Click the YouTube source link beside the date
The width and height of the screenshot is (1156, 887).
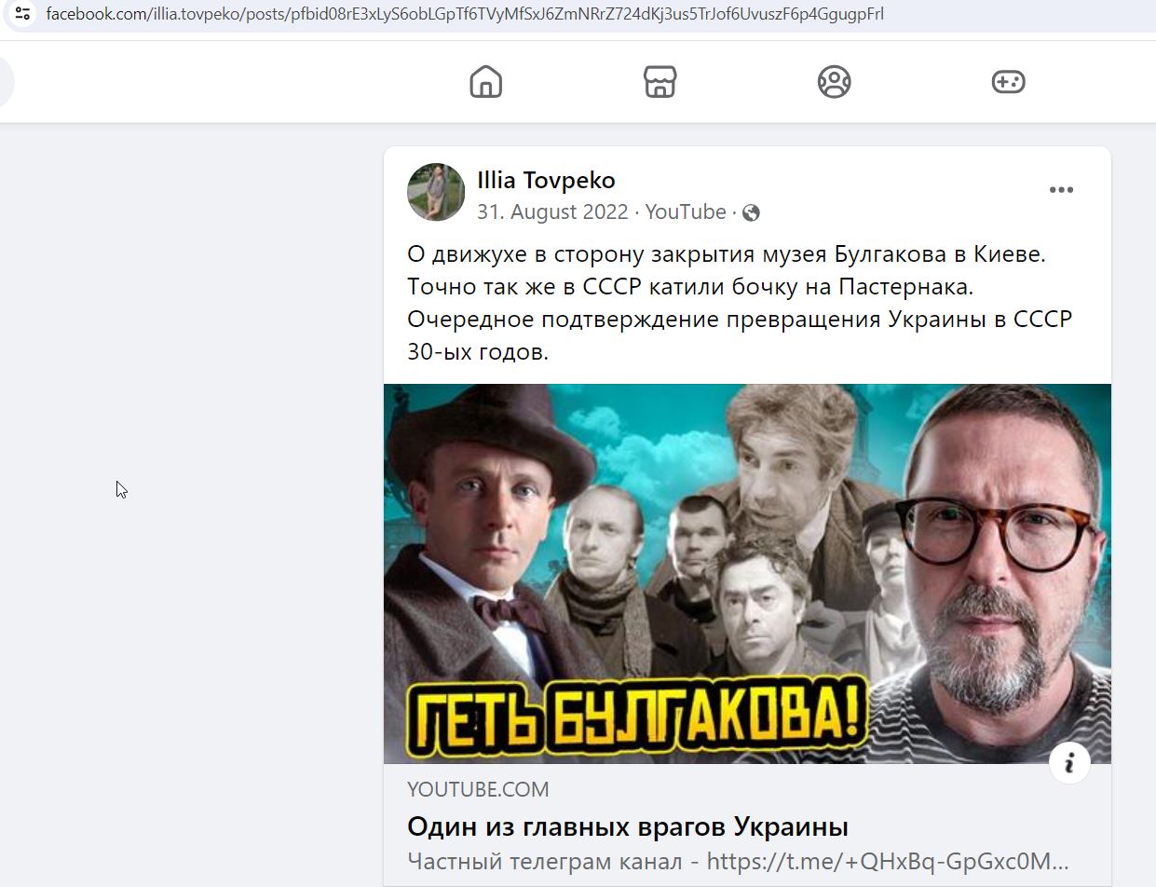pyautogui.click(x=686, y=212)
